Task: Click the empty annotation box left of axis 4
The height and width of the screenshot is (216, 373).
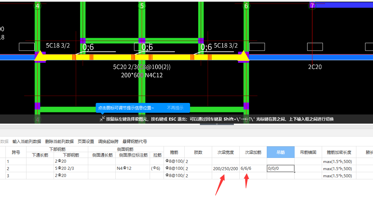Action: [26, 47]
